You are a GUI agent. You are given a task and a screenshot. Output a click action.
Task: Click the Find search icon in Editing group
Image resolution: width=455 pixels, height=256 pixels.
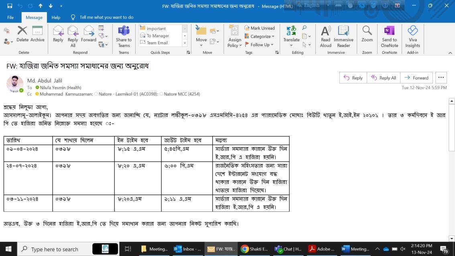coord(305,28)
